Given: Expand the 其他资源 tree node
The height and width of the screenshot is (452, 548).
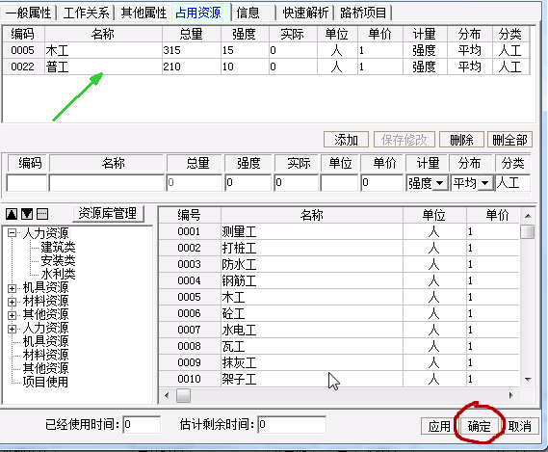Looking at the screenshot, I should pyautogui.click(x=12, y=315).
